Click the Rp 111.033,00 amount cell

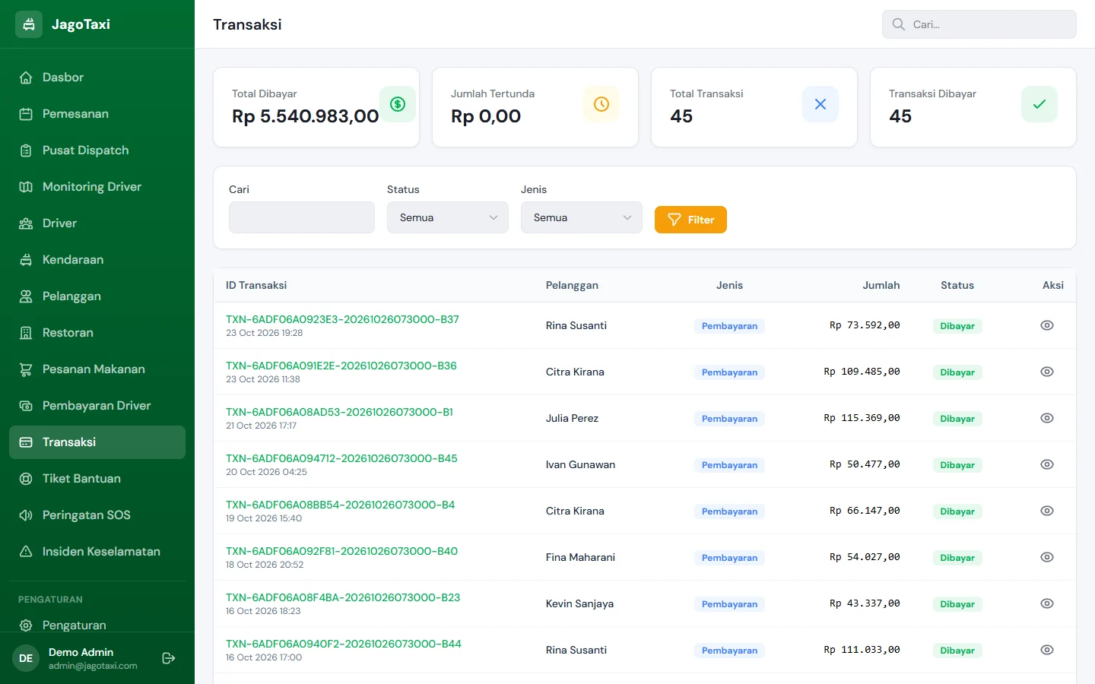tap(862, 650)
